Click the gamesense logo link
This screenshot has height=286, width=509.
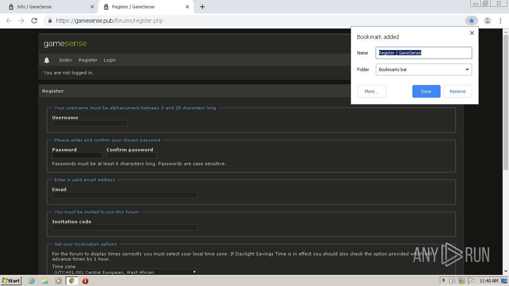(x=65, y=44)
